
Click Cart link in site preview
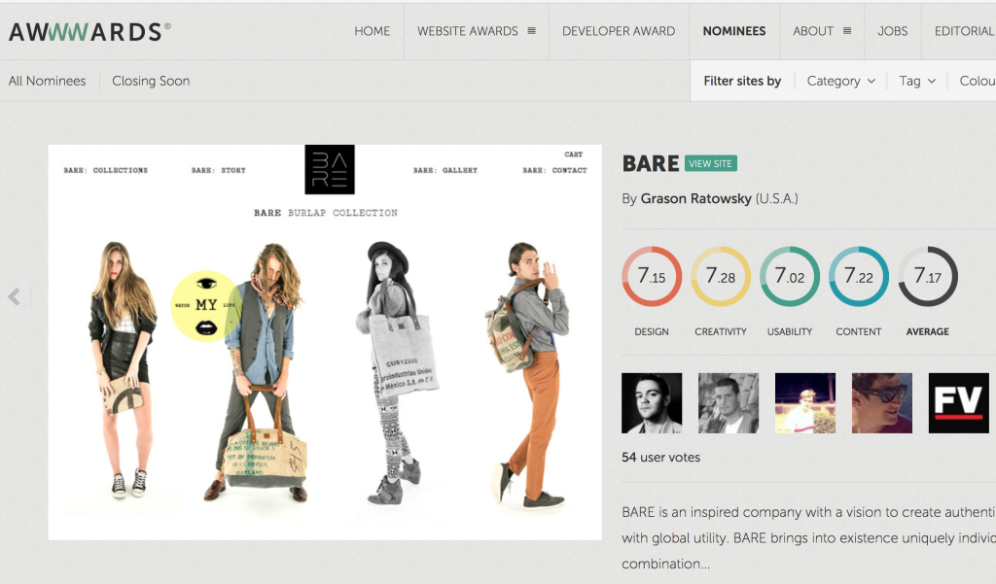(574, 155)
